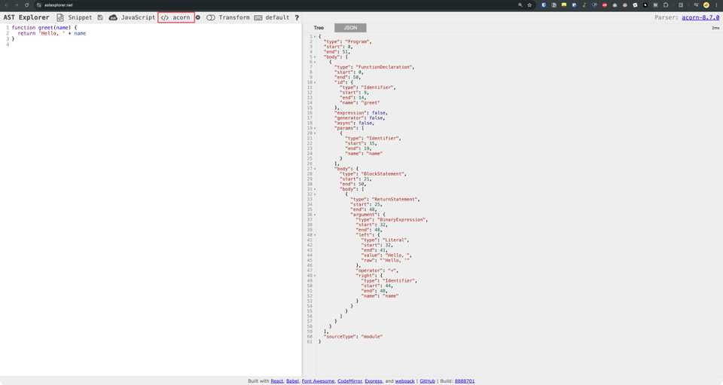The height and width of the screenshot is (385, 723).
Task: Click the save floppy-disk icon
Action: (100, 17)
